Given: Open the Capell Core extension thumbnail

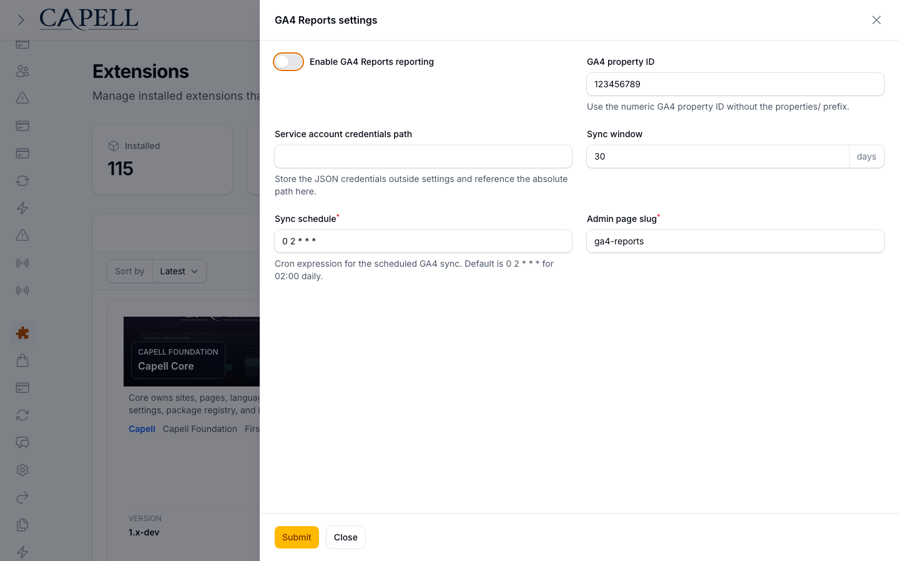Looking at the screenshot, I should coord(192,352).
